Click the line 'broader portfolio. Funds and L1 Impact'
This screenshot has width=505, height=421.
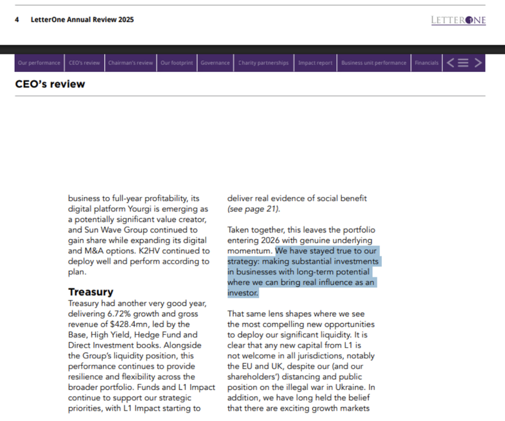pos(142,387)
